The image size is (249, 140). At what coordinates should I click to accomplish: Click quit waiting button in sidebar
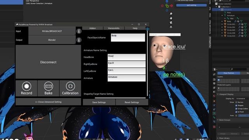(191, 5)
